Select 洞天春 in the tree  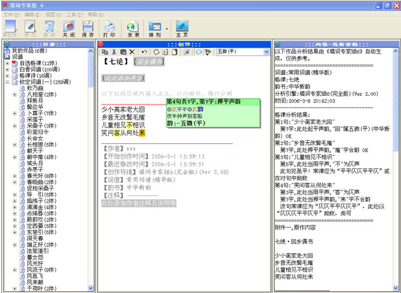click(x=35, y=239)
